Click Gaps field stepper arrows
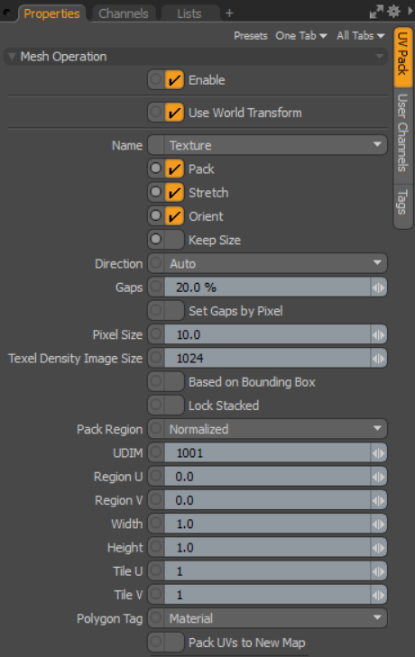This screenshot has height=657, width=415. pyautogui.click(x=379, y=287)
